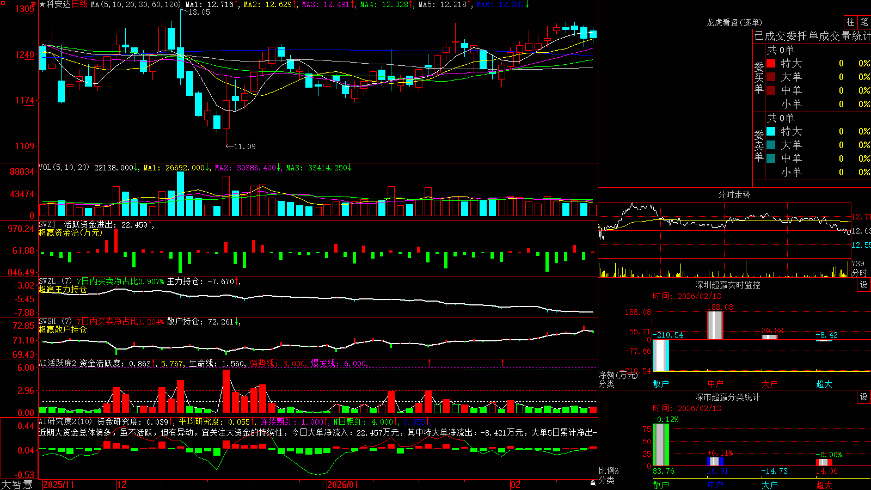Open 设 settings for 深市超赢分类统计
Image resolution: width=871 pixels, height=490 pixels.
[864, 397]
